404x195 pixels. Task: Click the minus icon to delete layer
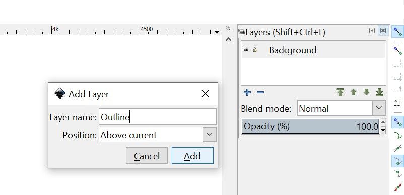(260, 92)
